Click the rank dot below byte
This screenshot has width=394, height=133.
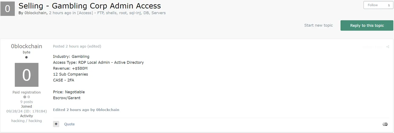click(27, 57)
